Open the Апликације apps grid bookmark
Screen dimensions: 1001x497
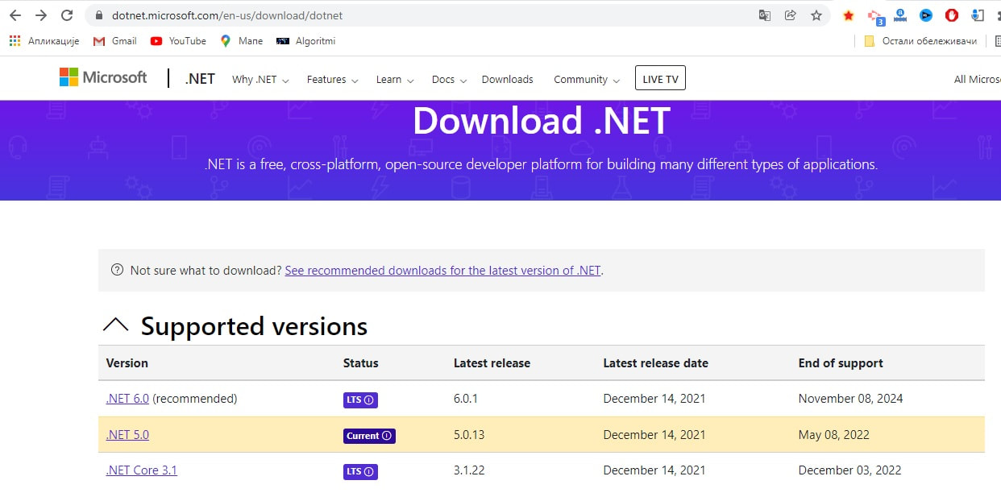pos(44,41)
